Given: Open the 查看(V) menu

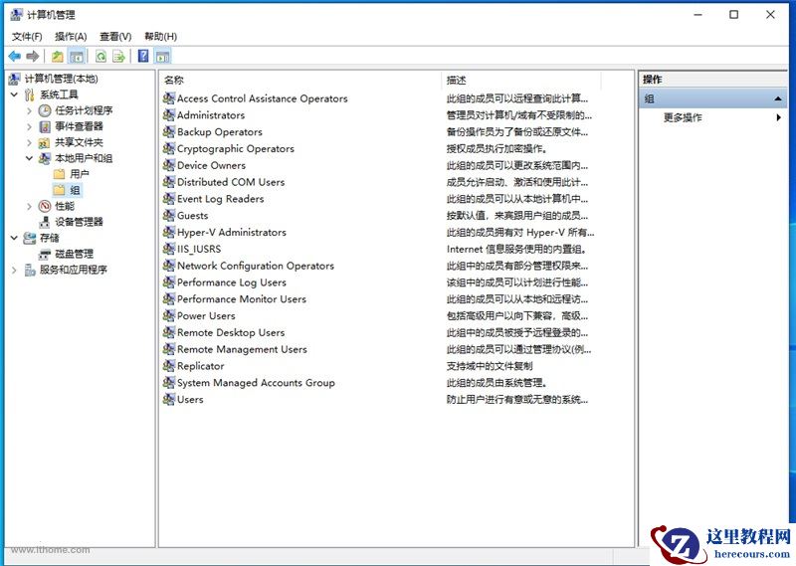Looking at the screenshot, I should pyautogui.click(x=115, y=37).
